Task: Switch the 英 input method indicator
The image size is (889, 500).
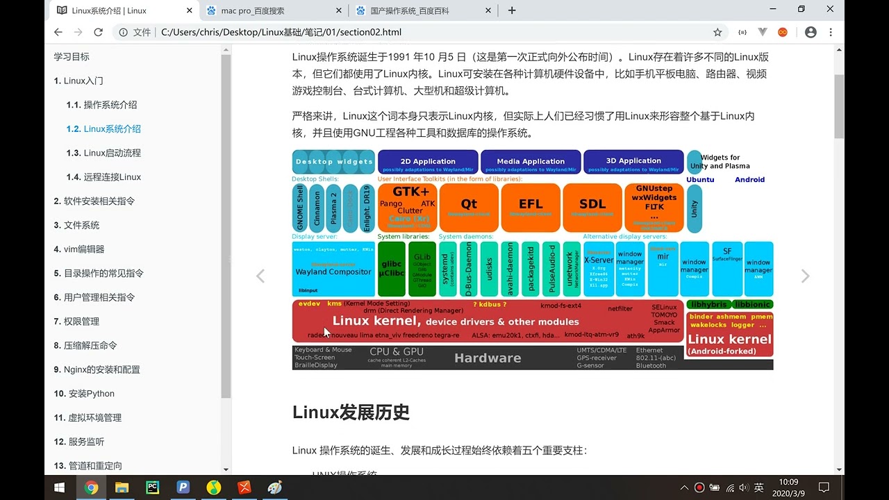Action: click(759, 487)
